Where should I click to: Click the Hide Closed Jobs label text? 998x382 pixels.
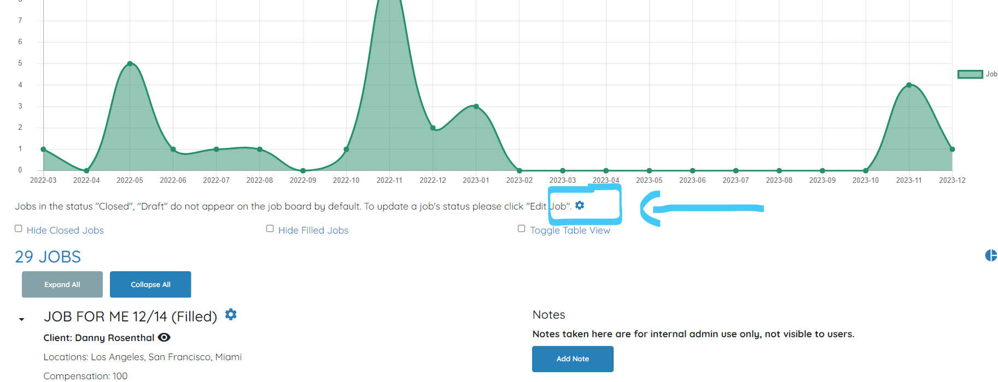click(x=65, y=230)
